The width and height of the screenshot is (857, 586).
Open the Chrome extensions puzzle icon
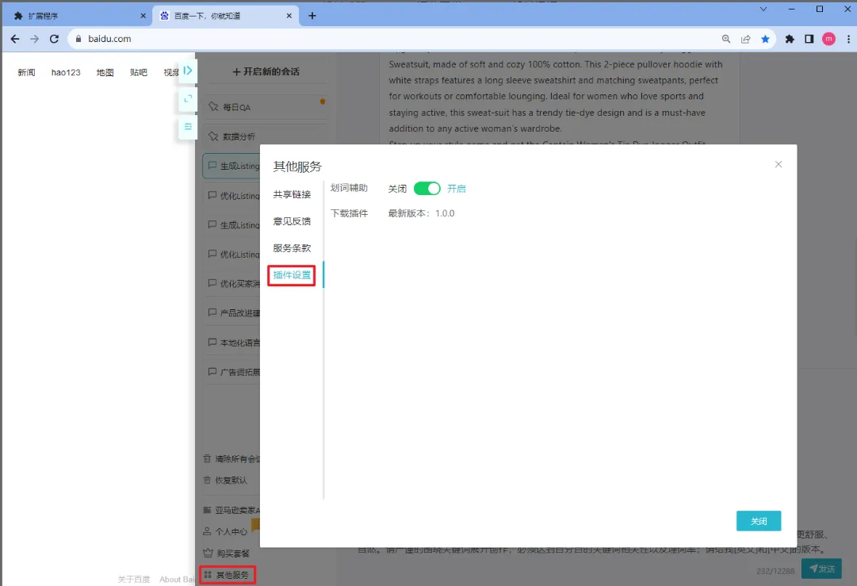790,39
